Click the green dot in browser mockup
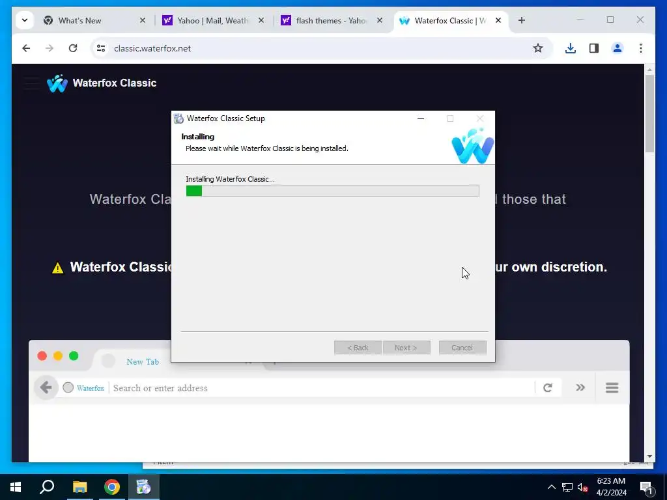This screenshot has height=500, width=667. (74, 356)
